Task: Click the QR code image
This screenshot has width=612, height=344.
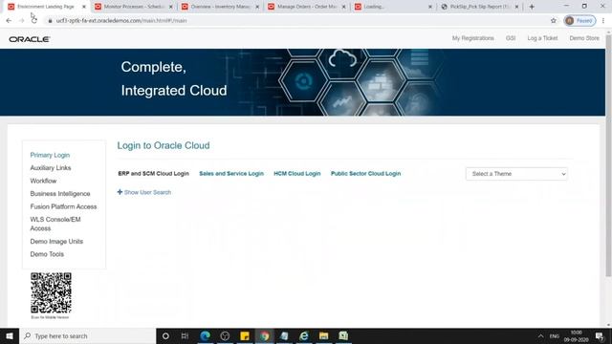Action: [x=51, y=293]
